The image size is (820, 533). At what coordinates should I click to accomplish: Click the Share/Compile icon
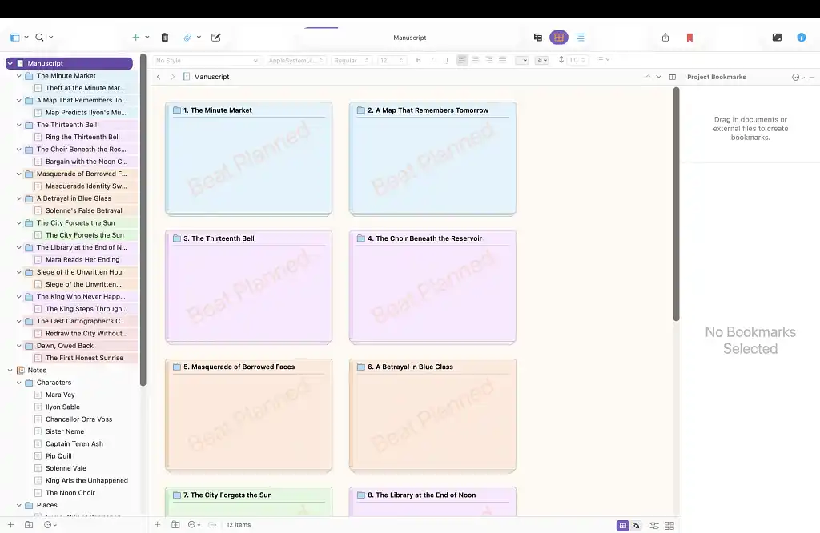[665, 37]
